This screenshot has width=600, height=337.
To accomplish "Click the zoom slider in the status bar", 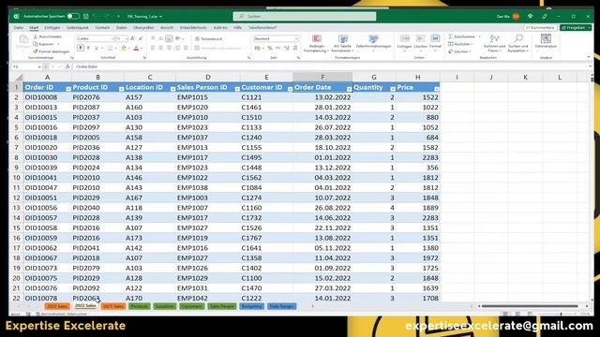I will pyautogui.click(x=561, y=314).
